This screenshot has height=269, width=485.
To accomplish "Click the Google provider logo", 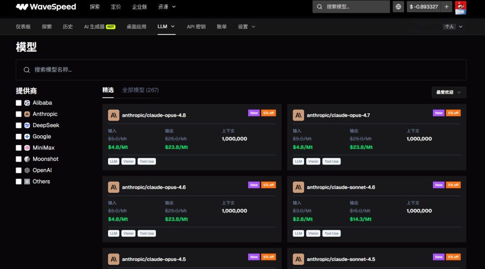I will pyautogui.click(x=27, y=137).
